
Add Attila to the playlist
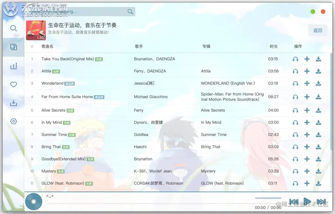pyautogui.click(x=307, y=71)
